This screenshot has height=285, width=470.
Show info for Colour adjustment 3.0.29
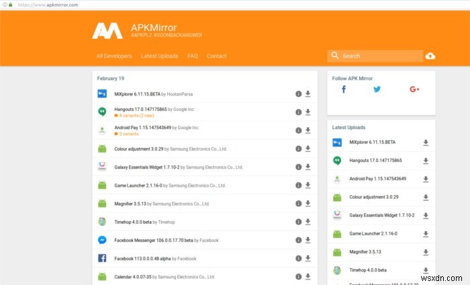pos(298,149)
